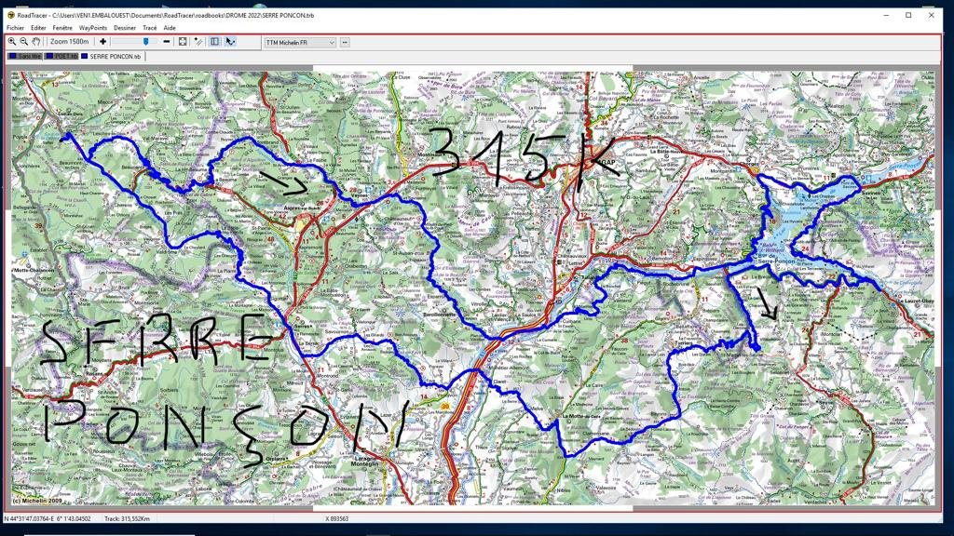Toggle the side panel layout button
The image size is (954, 536).
pyautogui.click(x=215, y=41)
